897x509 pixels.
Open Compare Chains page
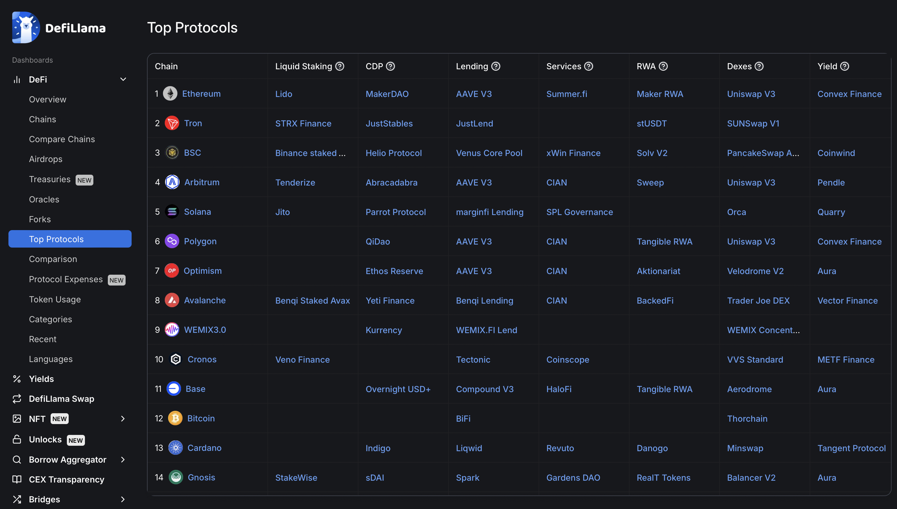coord(62,139)
